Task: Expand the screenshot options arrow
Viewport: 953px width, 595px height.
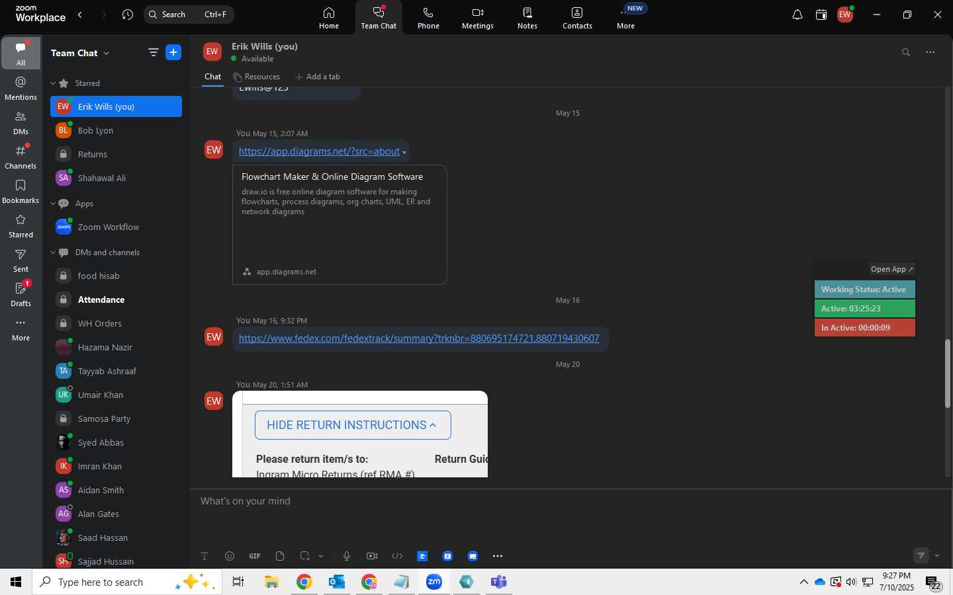Action: tap(321, 556)
